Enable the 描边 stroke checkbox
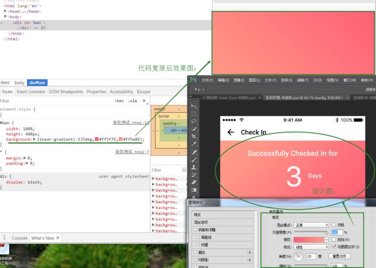 click(x=195, y=252)
